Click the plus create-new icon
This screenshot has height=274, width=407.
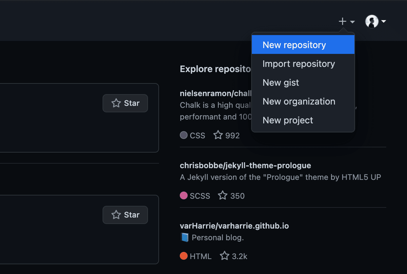click(342, 21)
